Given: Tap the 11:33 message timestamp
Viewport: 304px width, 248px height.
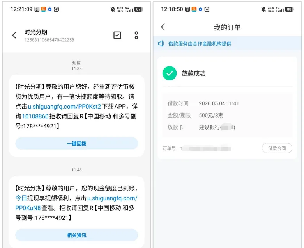Looking at the screenshot, I should coord(76,68).
